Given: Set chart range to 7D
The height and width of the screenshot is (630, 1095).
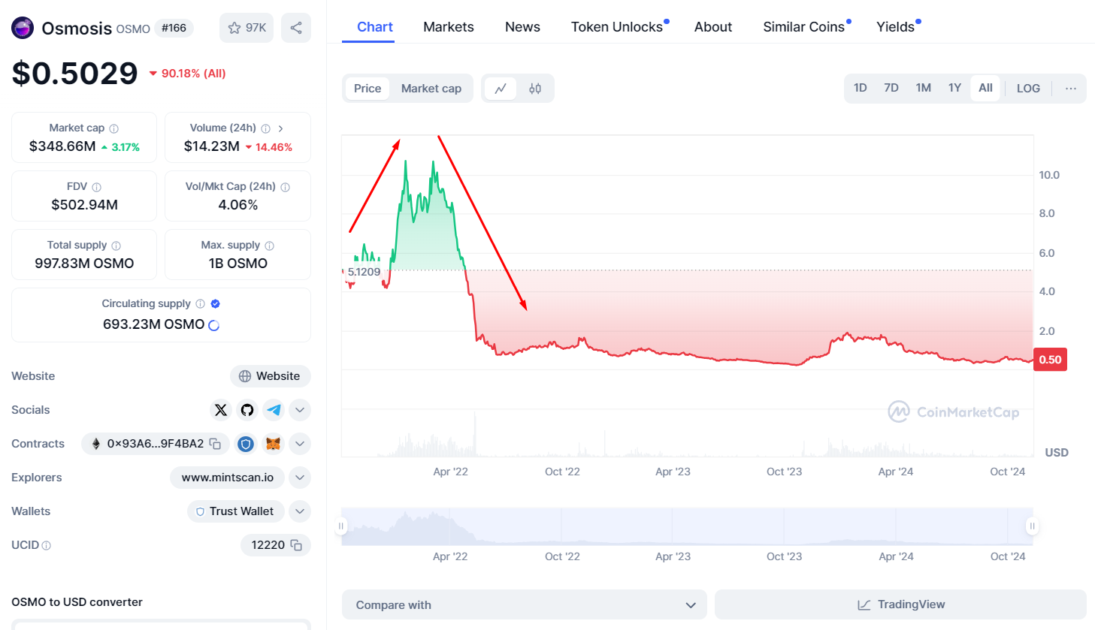Looking at the screenshot, I should tap(891, 88).
